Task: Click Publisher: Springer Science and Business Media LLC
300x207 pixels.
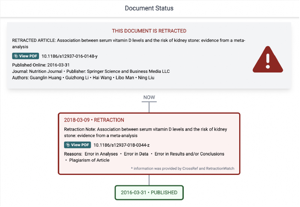Action: (x=118, y=71)
